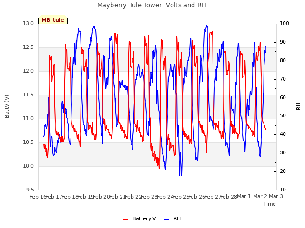Click the Feb 28 date tick
This screenshot has height=228, width=305.
coord(229,197)
